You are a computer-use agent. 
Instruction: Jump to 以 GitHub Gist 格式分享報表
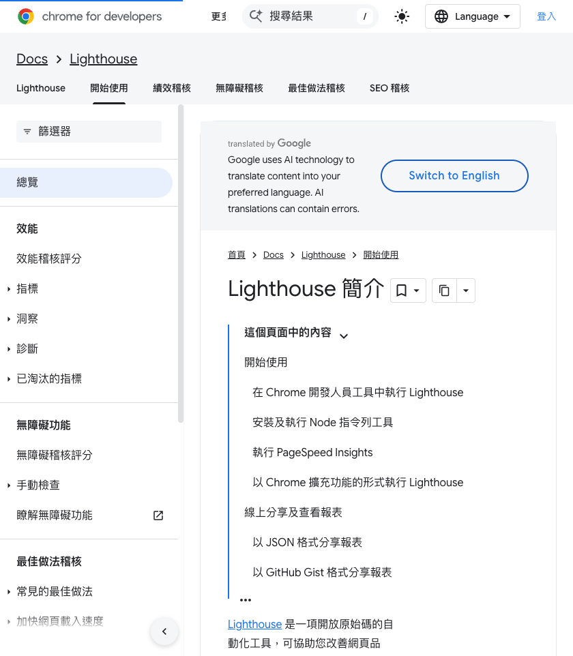(322, 572)
